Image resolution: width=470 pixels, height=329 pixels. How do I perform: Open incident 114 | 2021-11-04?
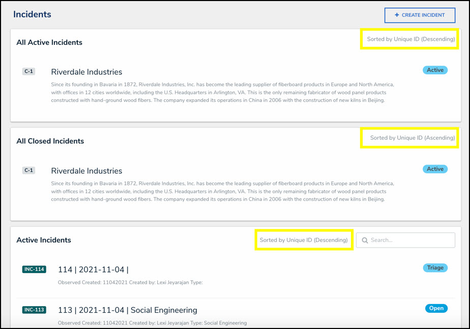coord(93,269)
